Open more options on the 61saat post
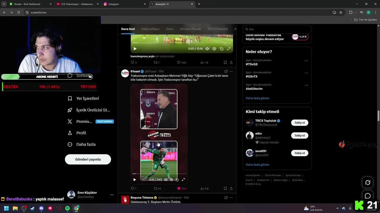The height and width of the screenshot is (213, 380). coord(231,71)
